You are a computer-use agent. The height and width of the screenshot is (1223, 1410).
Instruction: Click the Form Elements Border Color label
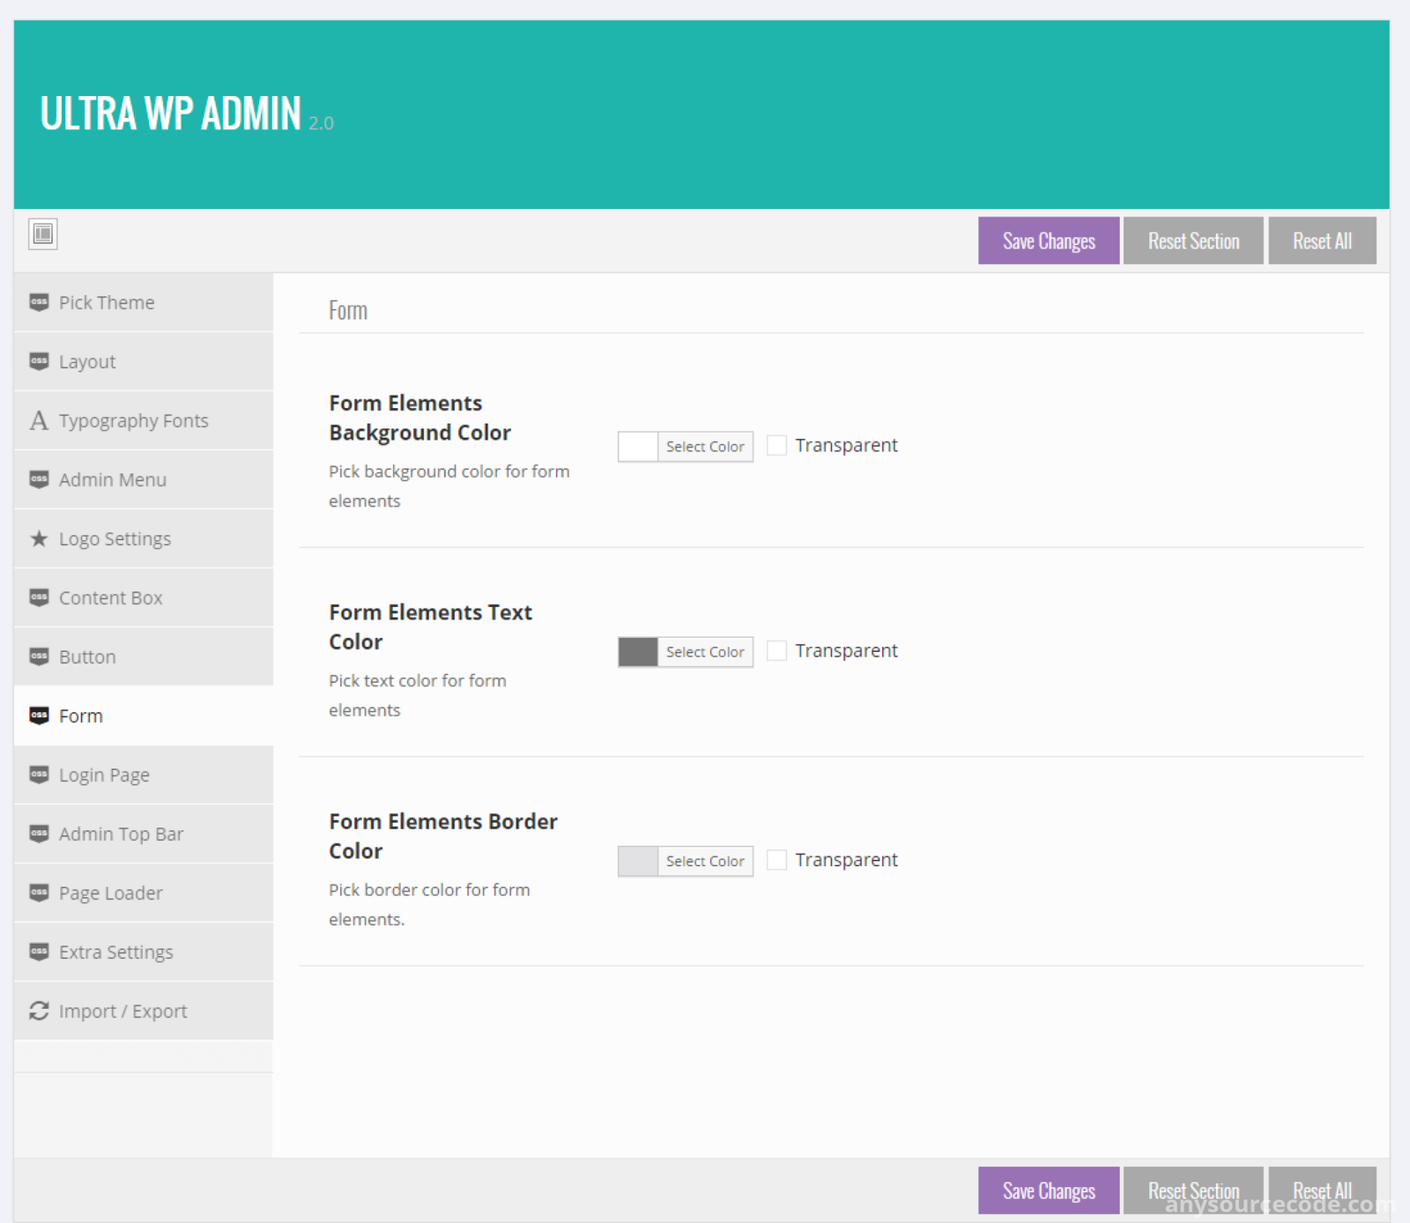[x=443, y=836]
